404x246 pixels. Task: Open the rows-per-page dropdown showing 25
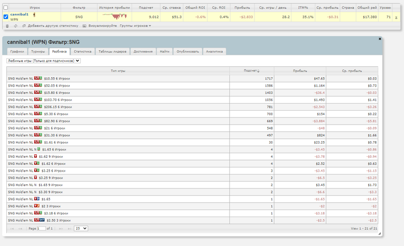(x=81, y=229)
